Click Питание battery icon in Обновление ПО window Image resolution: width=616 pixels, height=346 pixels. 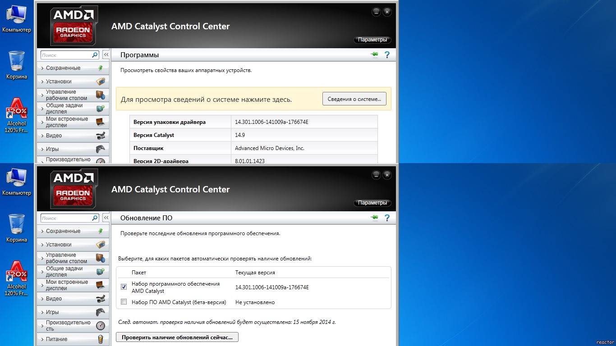click(101, 339)
